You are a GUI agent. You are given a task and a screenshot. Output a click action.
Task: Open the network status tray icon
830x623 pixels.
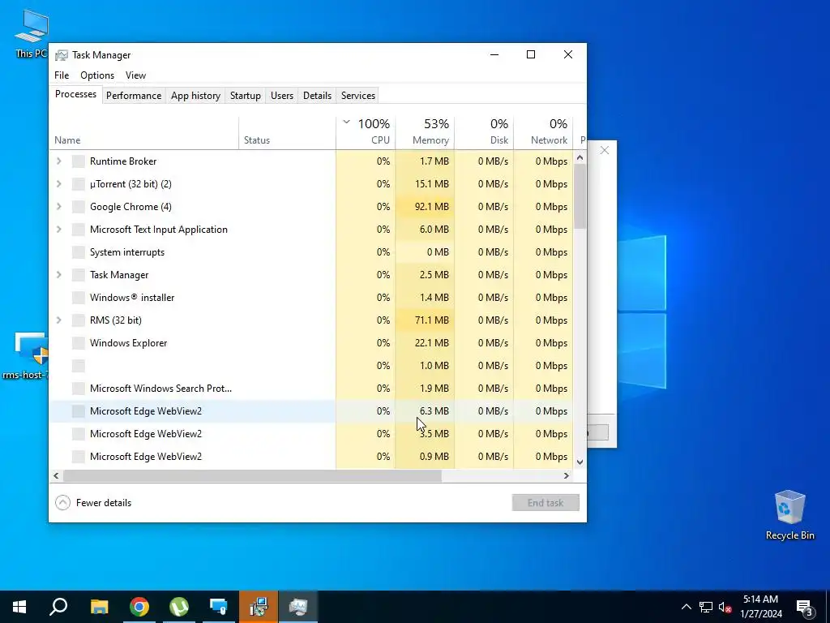click(x=706, y=607)
